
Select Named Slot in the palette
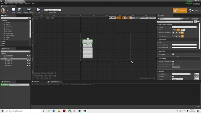[x=9, y=31]
